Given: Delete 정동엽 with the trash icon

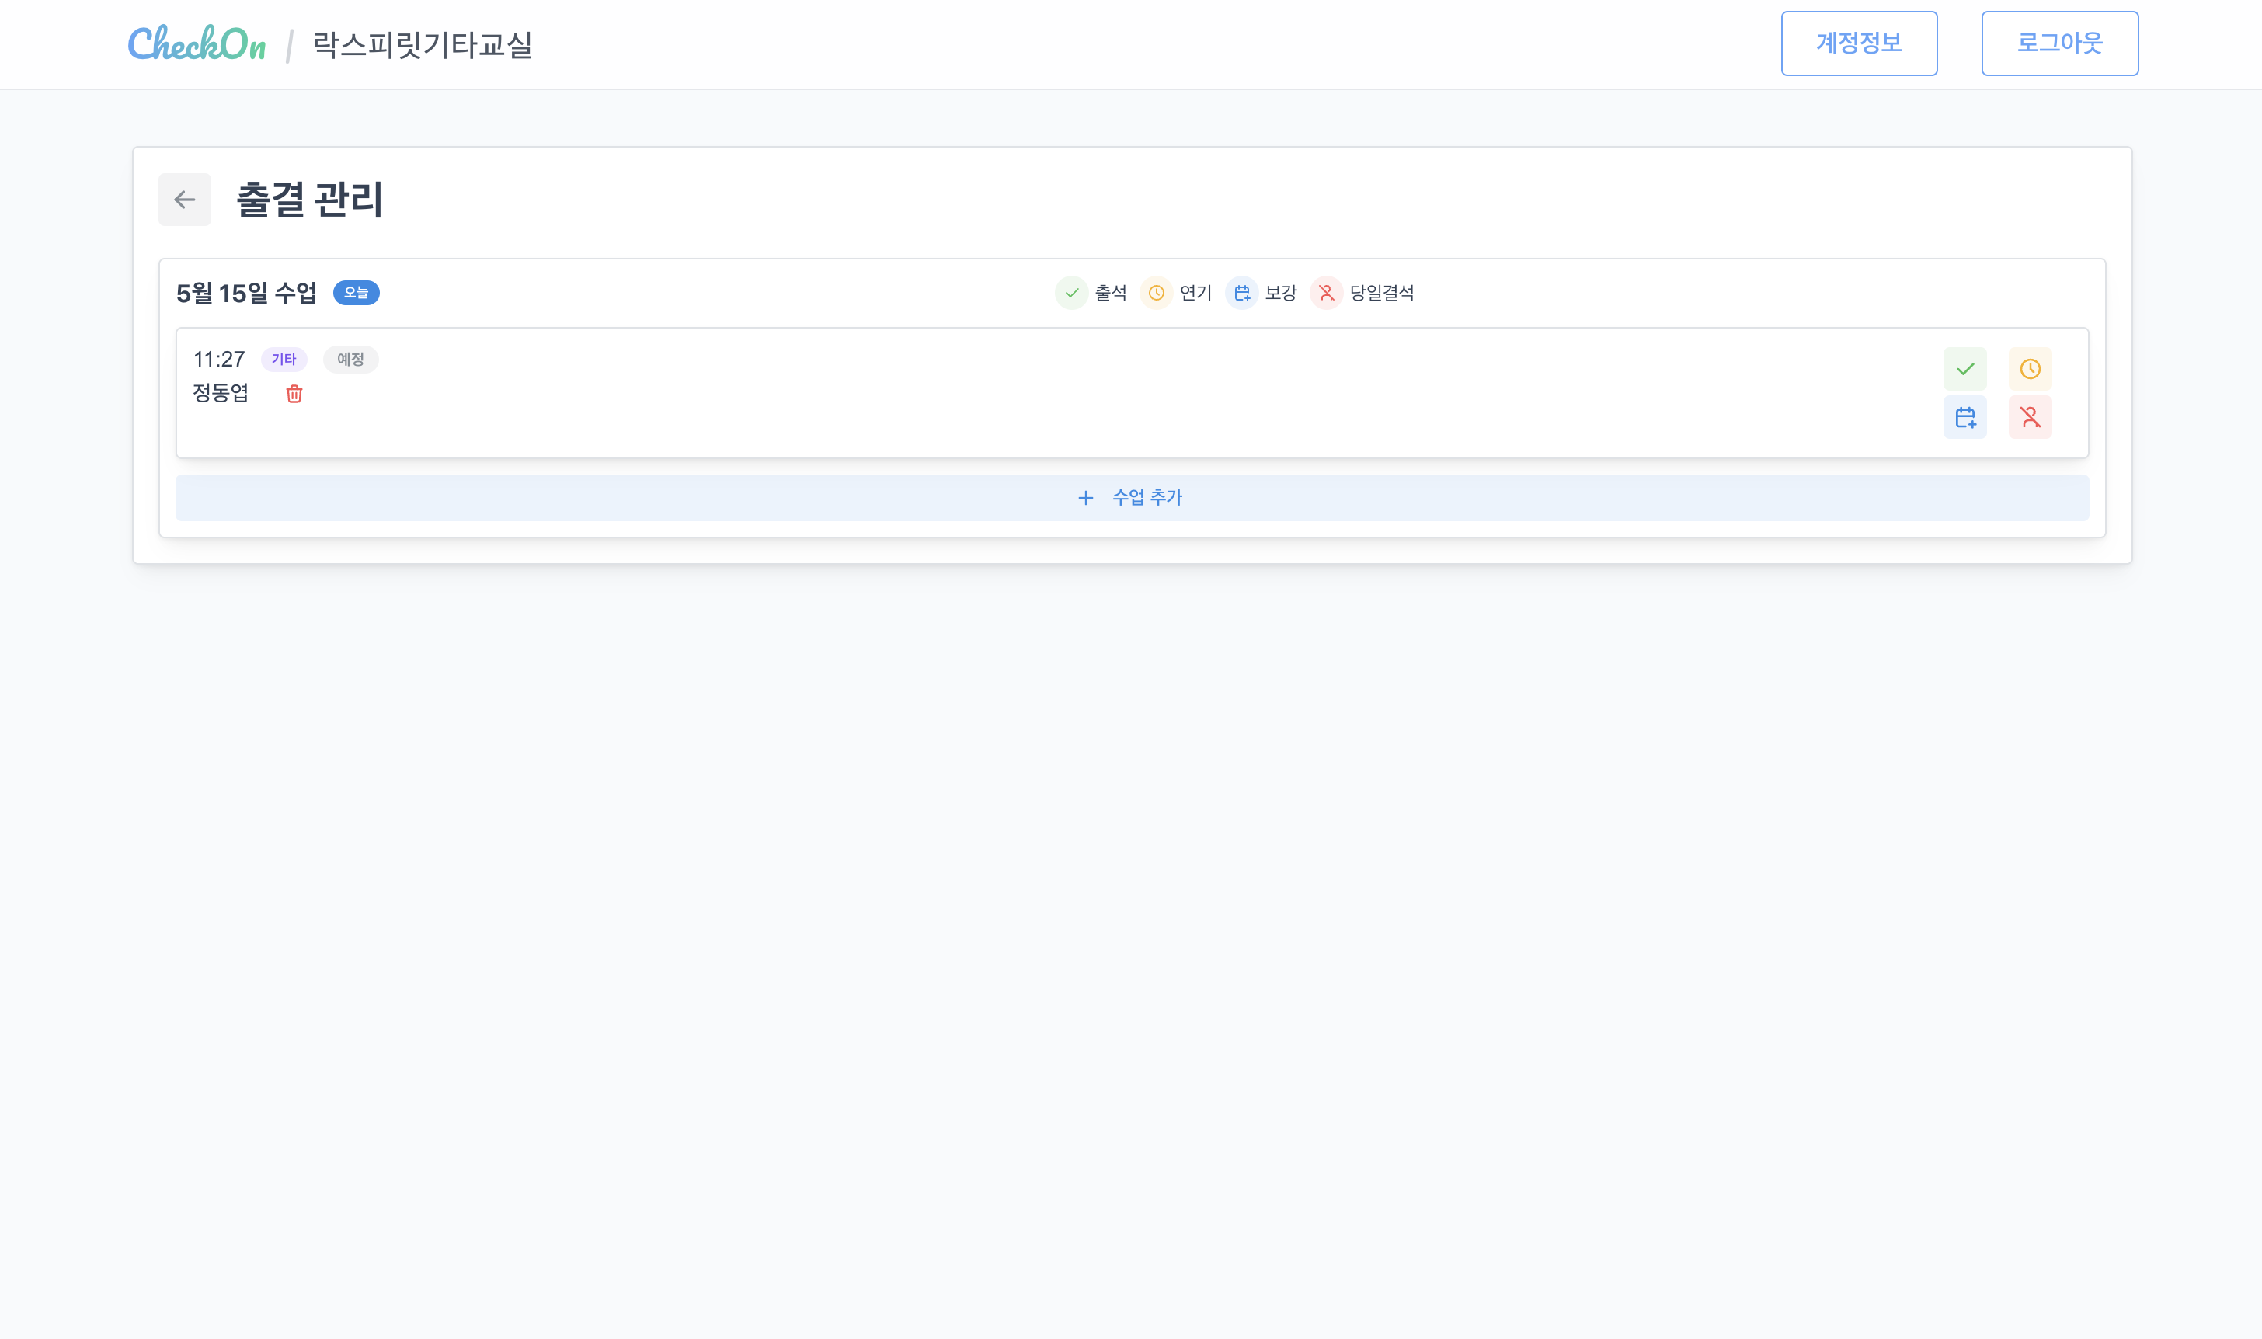Looking at the screenshot, I should pos(294,395).
